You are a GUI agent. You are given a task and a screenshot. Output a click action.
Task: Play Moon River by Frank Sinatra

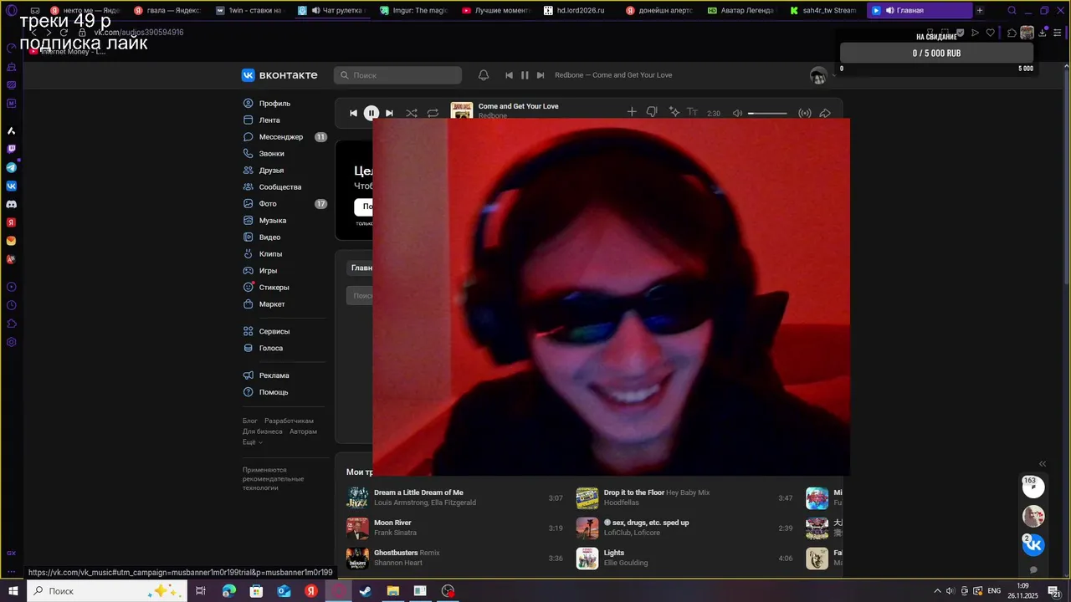click(357, 528)
